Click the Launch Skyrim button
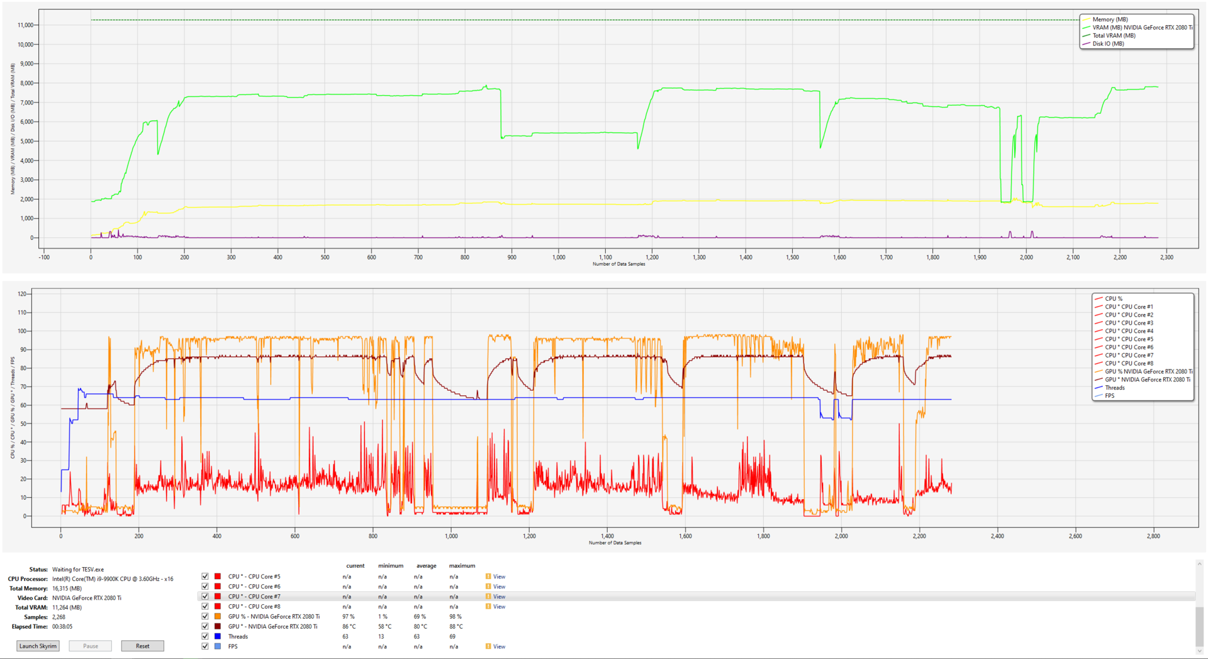Viewport: 1208px width, 659px height. tap(38, 646)
